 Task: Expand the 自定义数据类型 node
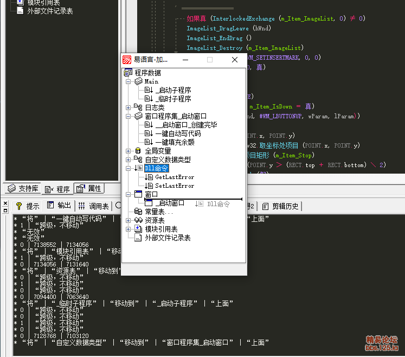128,160
